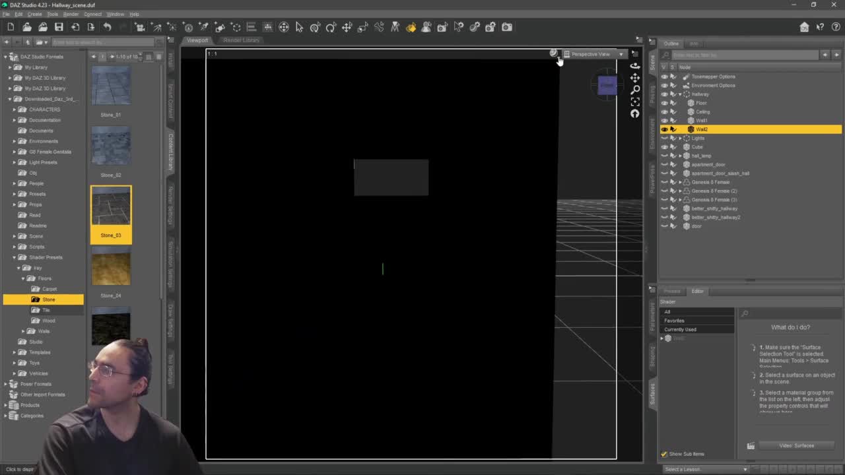Image resolution: width=845 pixels, height=475 pixels.
Task: Show the hidden door node
Action: pos(664,226)
